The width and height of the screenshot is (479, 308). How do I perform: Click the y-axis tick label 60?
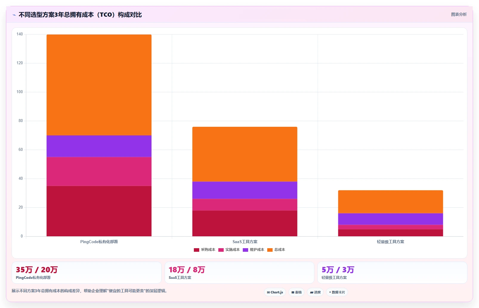21,150
